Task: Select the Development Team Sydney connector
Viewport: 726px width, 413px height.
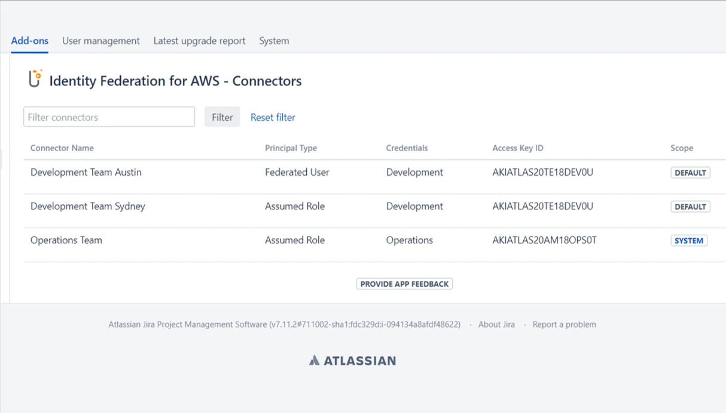Action: tap(88, 206)
